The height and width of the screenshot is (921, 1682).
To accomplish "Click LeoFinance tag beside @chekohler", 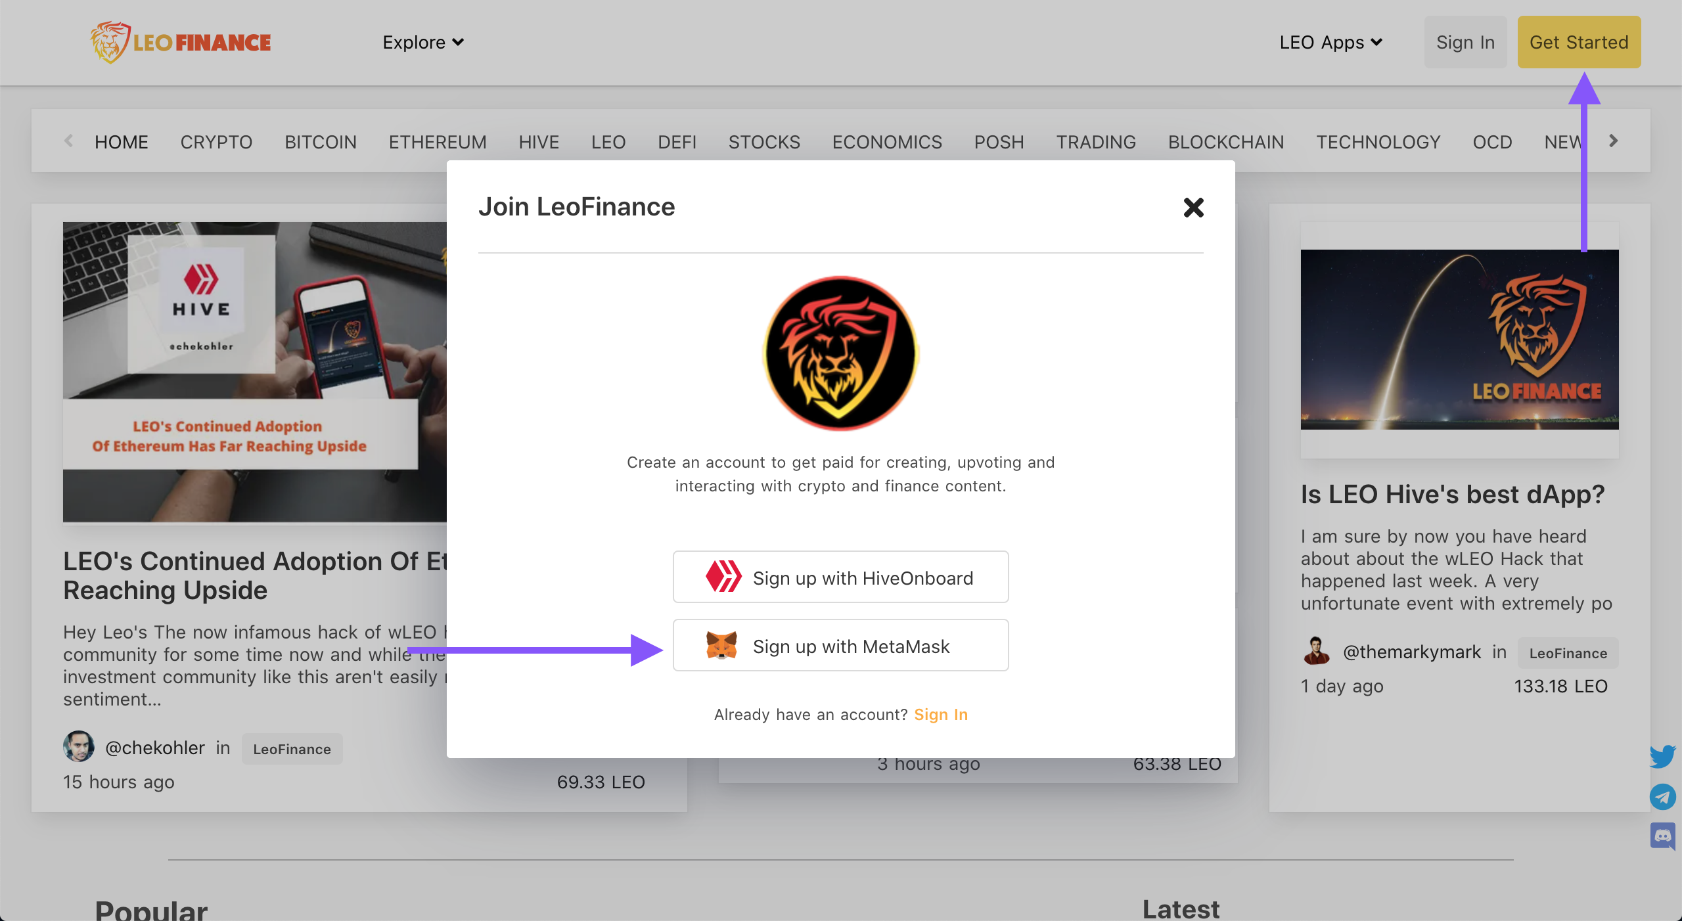I will (292, 749).
